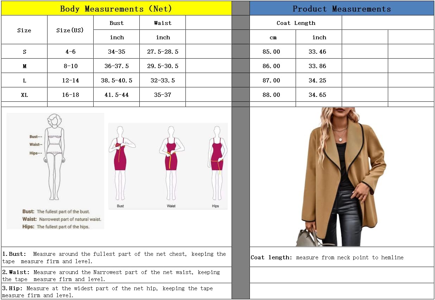The image size is (435, 300).
Task: Click waist value '35-37'
Action: 163,95
